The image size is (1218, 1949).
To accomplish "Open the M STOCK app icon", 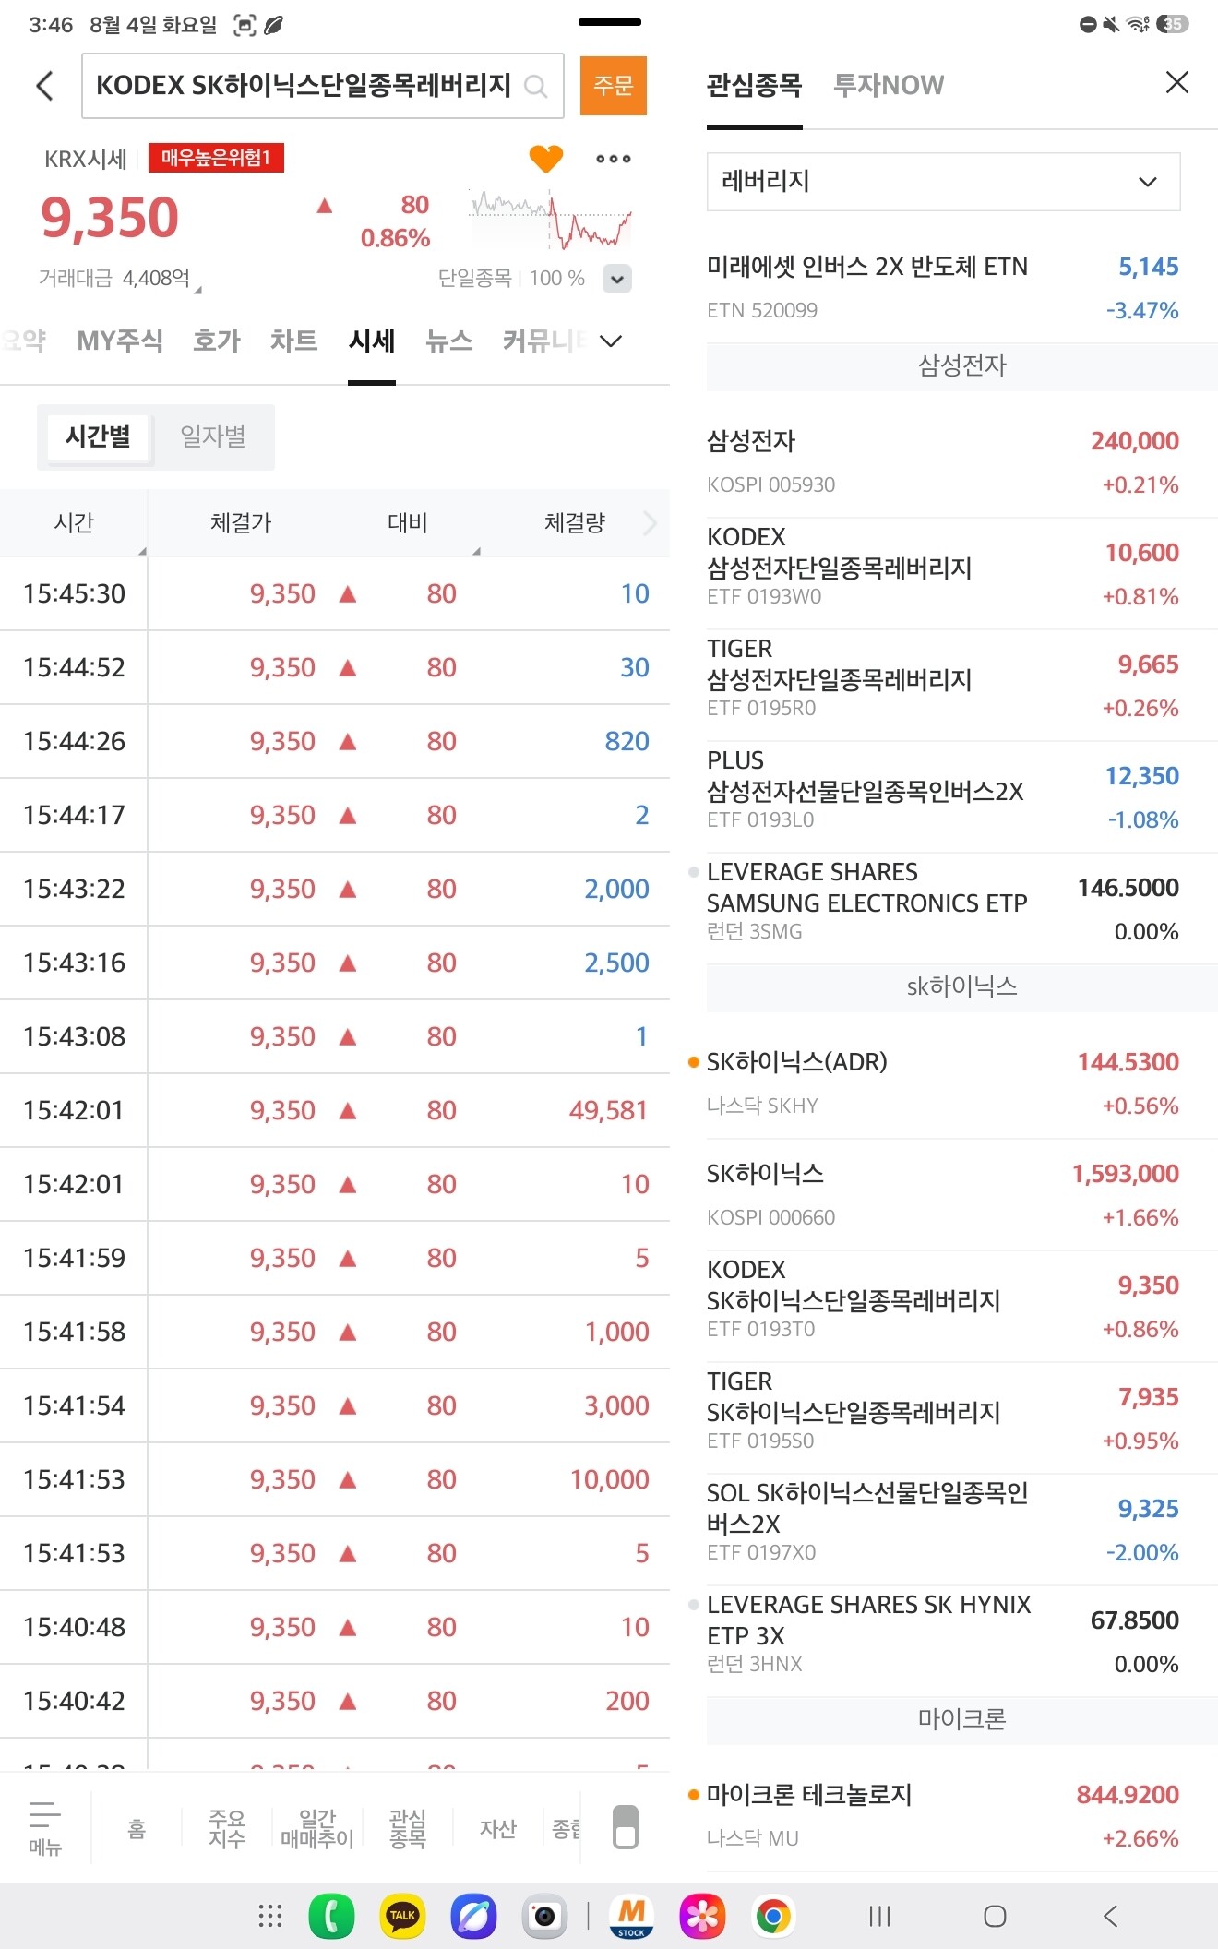I will click(632, 1916).
